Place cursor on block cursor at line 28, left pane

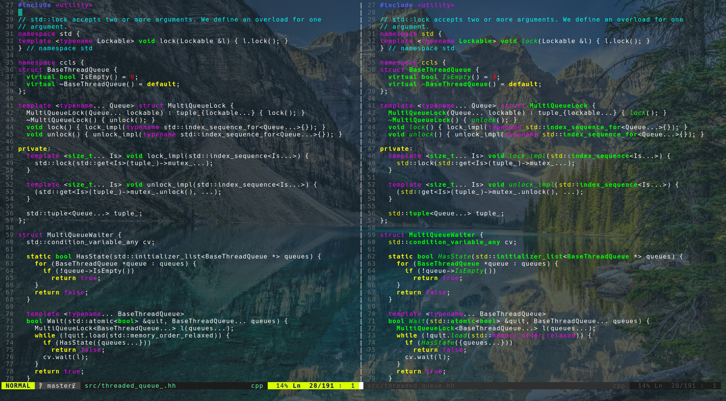click(x=20, y=12)
